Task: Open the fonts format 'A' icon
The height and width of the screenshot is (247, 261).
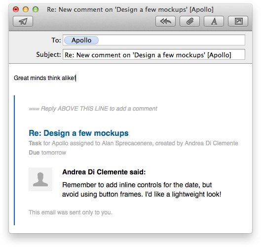Action: [x=214, y=21]
